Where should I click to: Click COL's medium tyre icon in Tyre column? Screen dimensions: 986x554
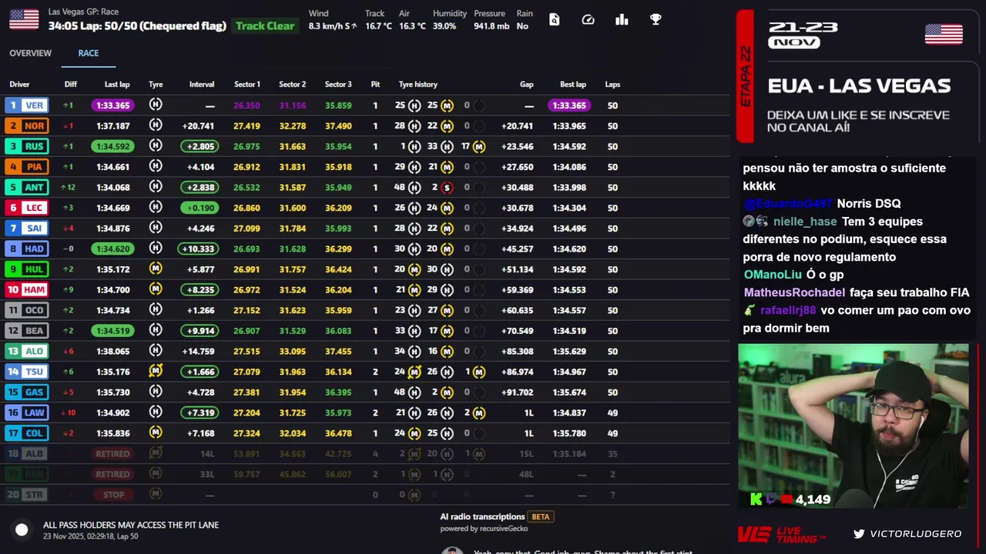click(156, 432)
